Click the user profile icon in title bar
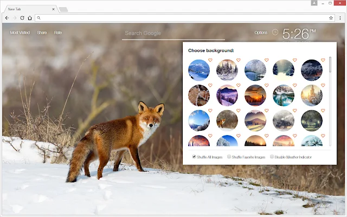This screenshot has width=347, height=217. tap(314, 3)
